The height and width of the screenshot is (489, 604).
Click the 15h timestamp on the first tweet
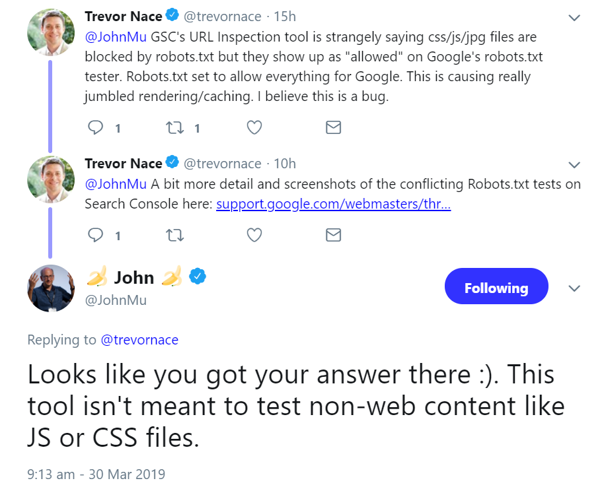[285, 16]
